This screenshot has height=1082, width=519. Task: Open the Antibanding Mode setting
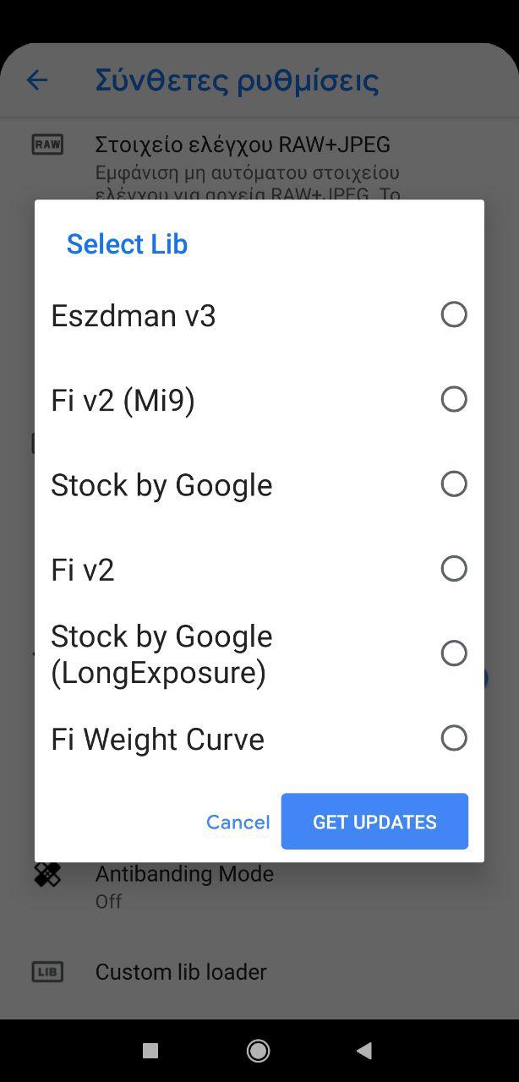pos(184,884)
